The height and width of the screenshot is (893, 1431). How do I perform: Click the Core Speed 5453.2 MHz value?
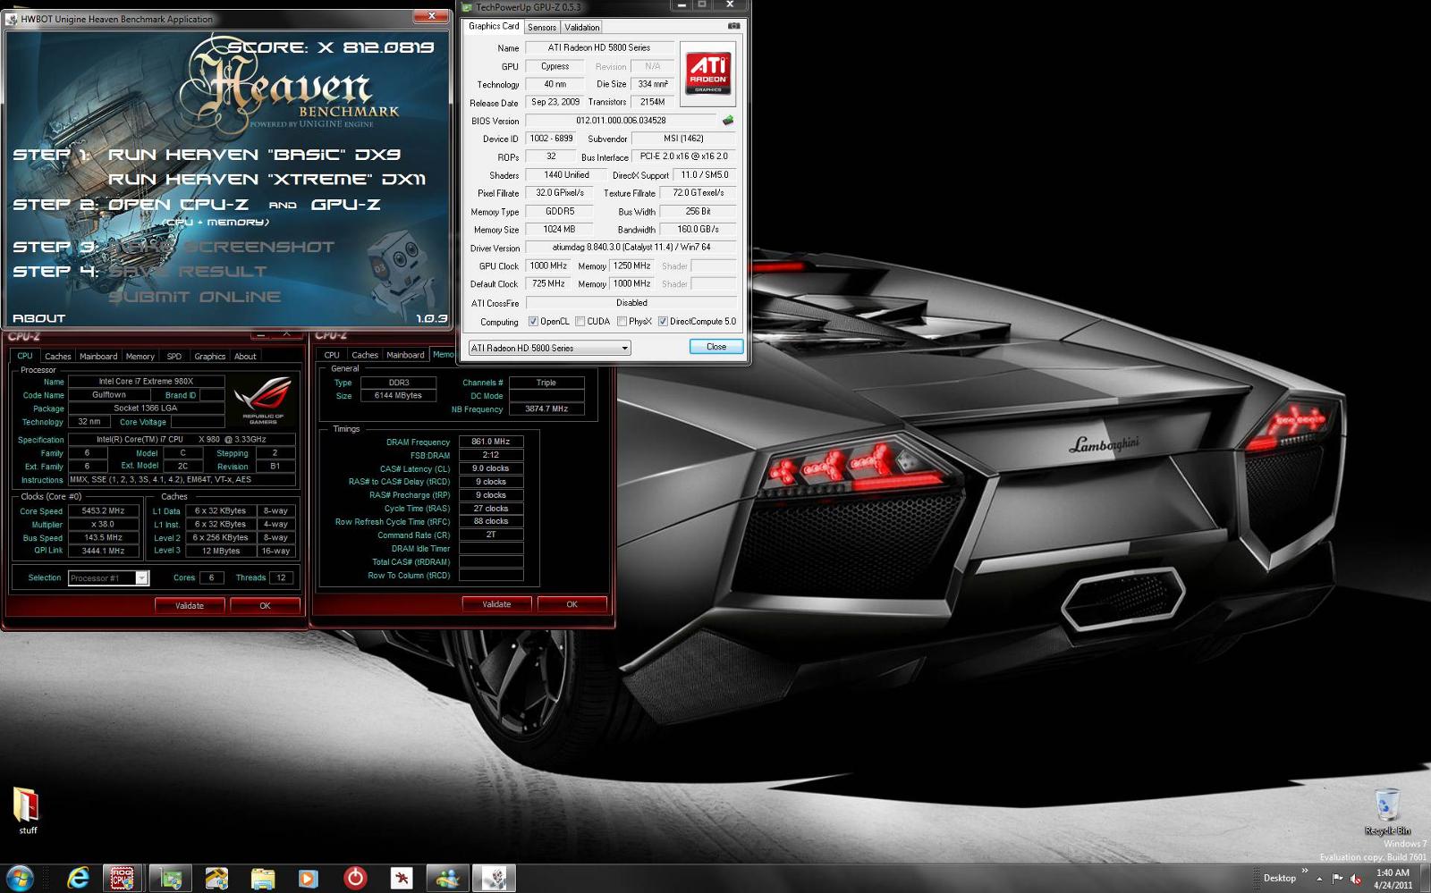tap(103, 511)
